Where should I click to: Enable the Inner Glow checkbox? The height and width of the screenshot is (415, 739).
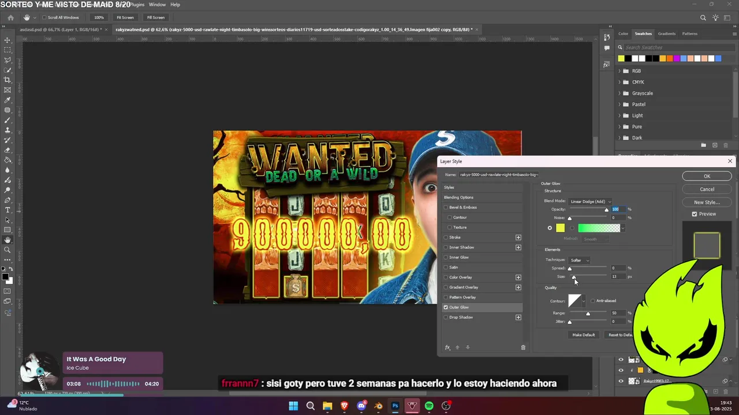pos(446,258)
